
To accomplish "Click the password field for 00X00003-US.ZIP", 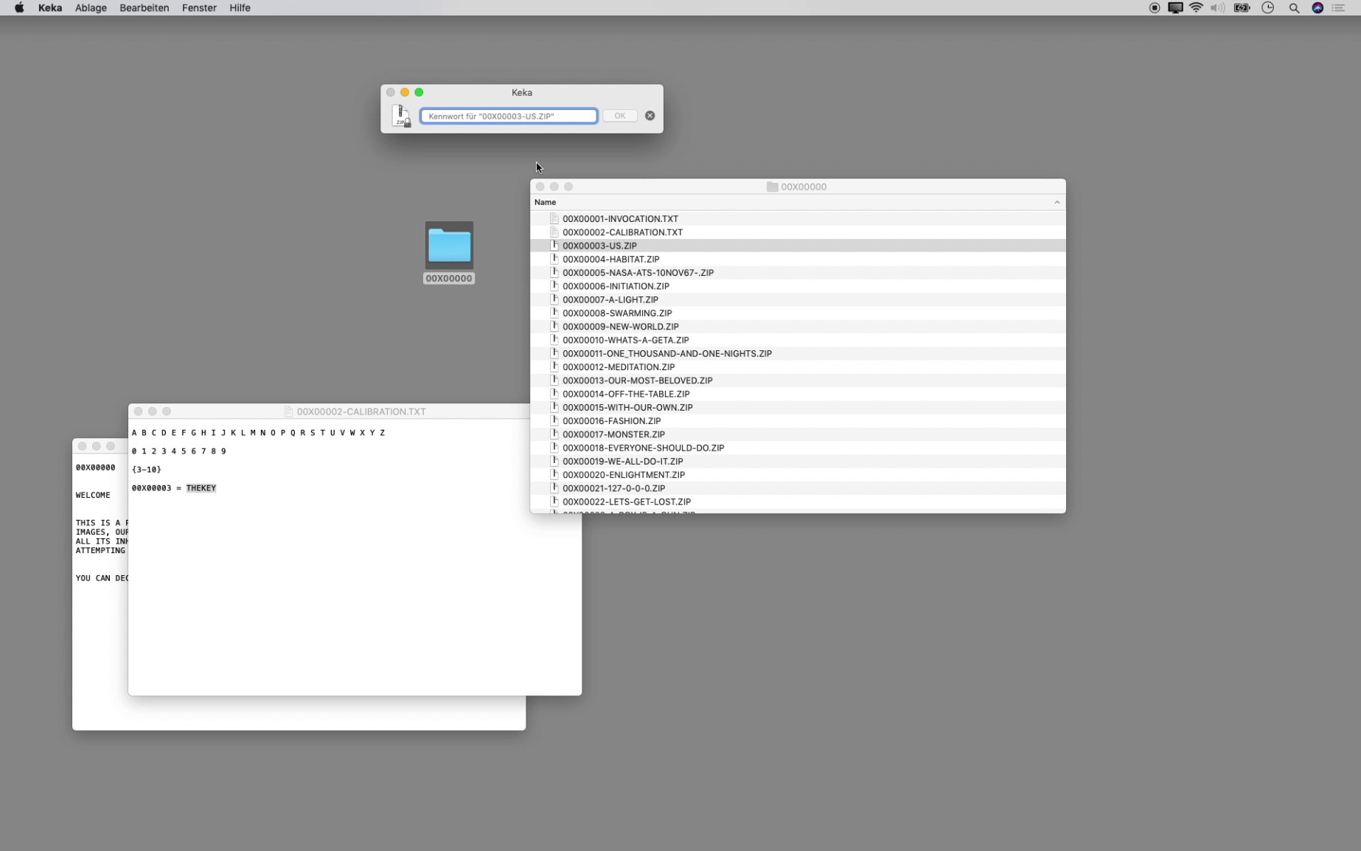I will (x=508, y=116).
